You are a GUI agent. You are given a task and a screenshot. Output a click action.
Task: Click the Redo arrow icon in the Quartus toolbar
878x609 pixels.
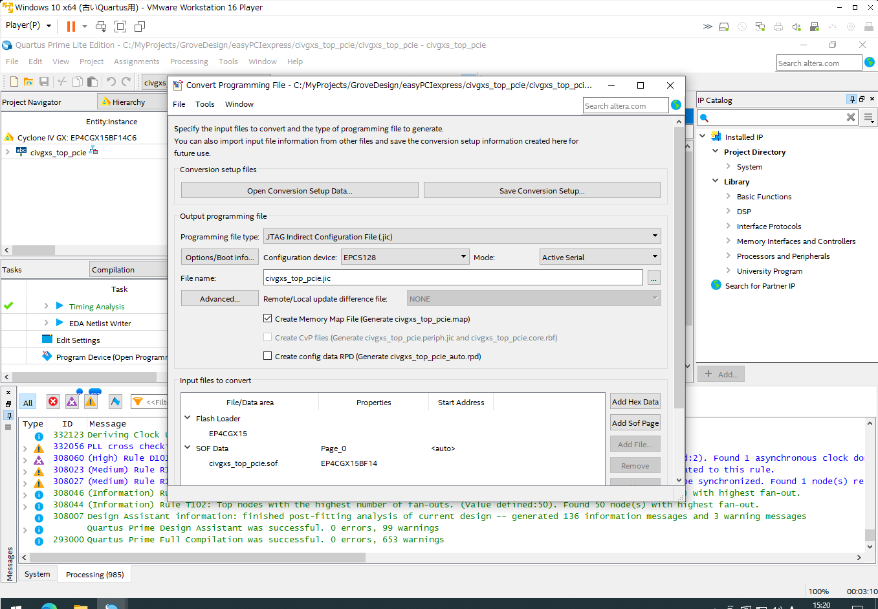point(126,82)
